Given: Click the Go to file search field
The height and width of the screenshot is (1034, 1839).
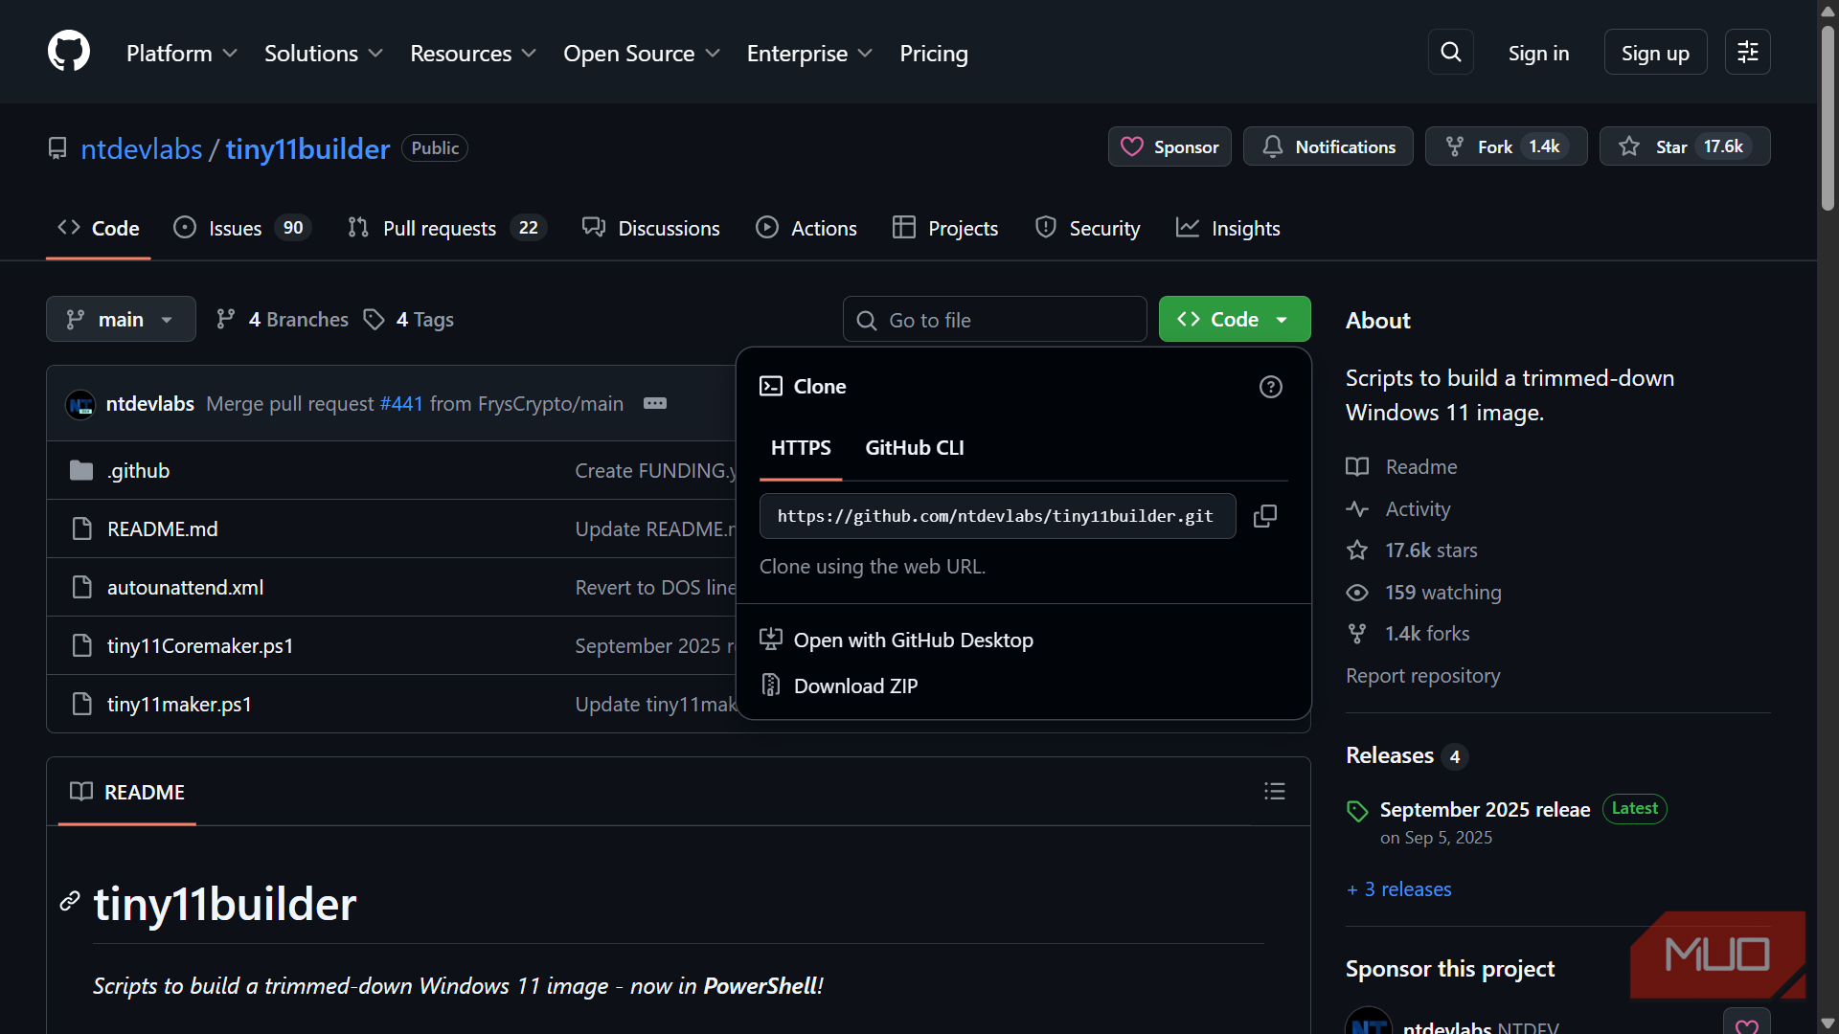Looking at the screenshot, I should (996, 320).
